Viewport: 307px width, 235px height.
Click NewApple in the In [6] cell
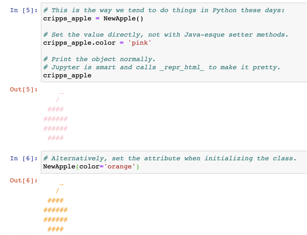click(x=59, y=166)
